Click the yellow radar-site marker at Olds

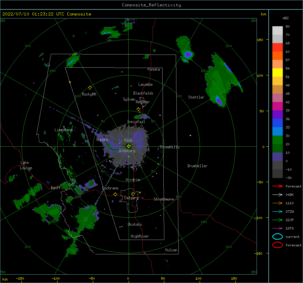click(x=129, y=146)
